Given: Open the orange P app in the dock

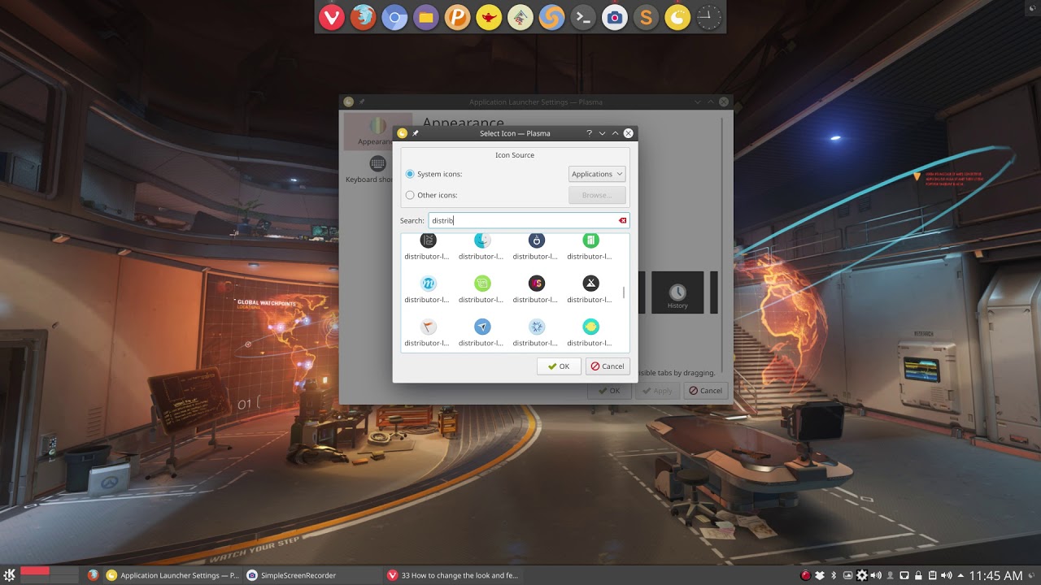Looking at the screenshot, I should (x=458, y=17).
